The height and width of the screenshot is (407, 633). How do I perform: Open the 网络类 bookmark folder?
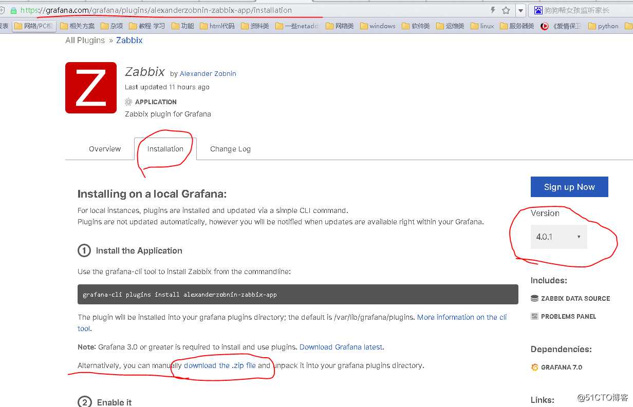(340, 26)
